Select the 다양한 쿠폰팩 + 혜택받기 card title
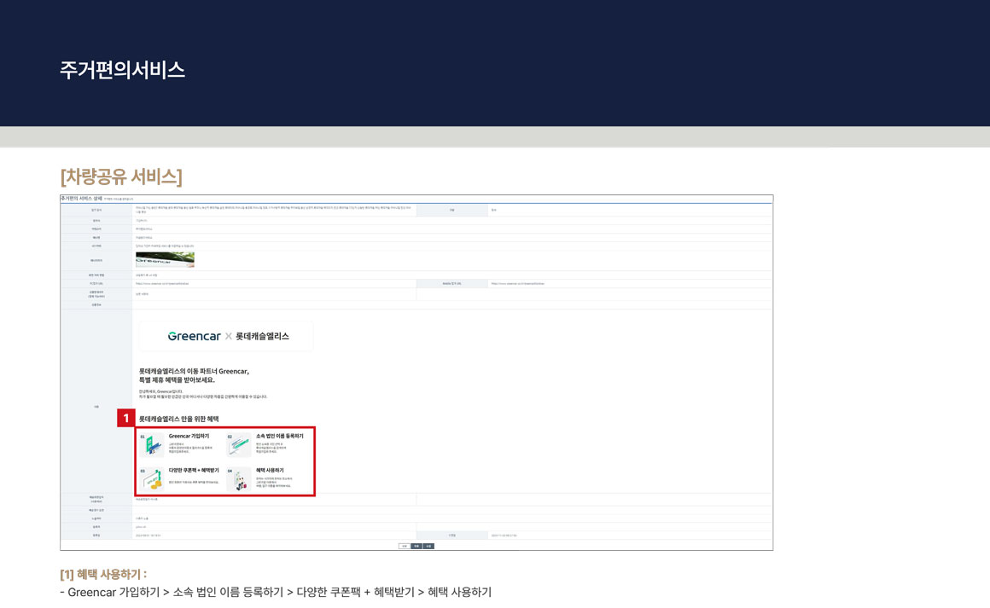This screenshot has height=608, width=990. [x=194, y=470]
